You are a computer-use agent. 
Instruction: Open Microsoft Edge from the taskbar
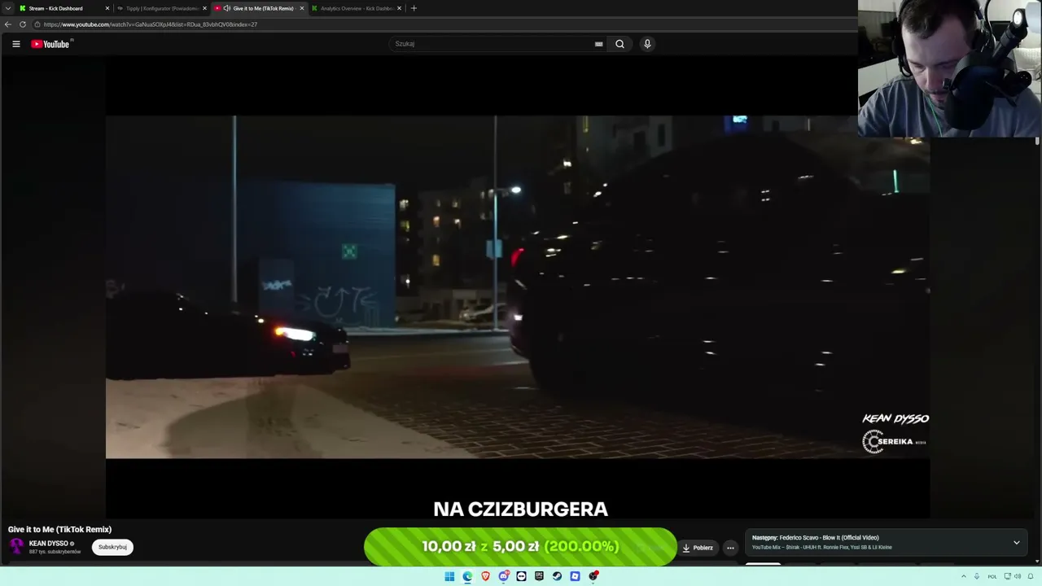467,576
